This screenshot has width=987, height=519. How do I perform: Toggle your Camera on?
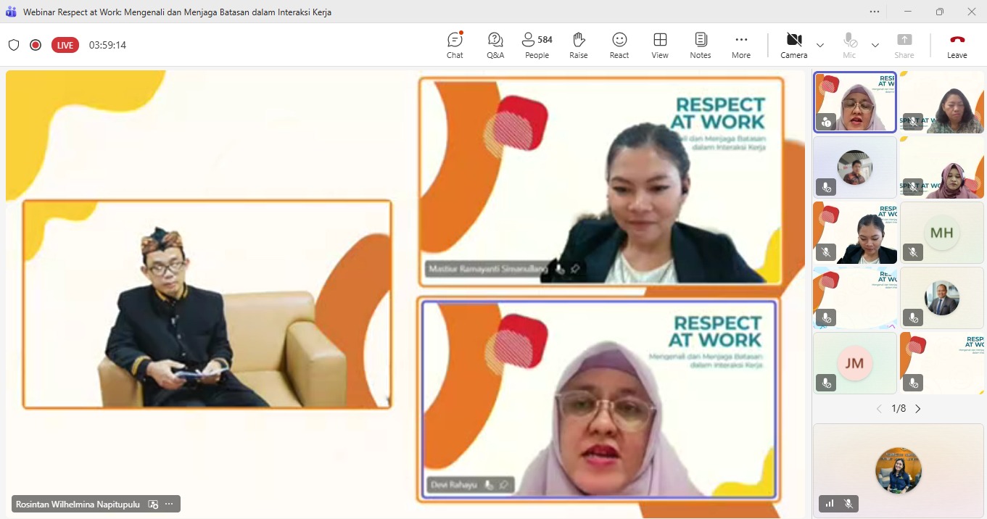793,44
